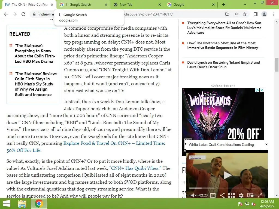Go back to the previous page
The image size is (279, 209).
click(x=6, y=14)
